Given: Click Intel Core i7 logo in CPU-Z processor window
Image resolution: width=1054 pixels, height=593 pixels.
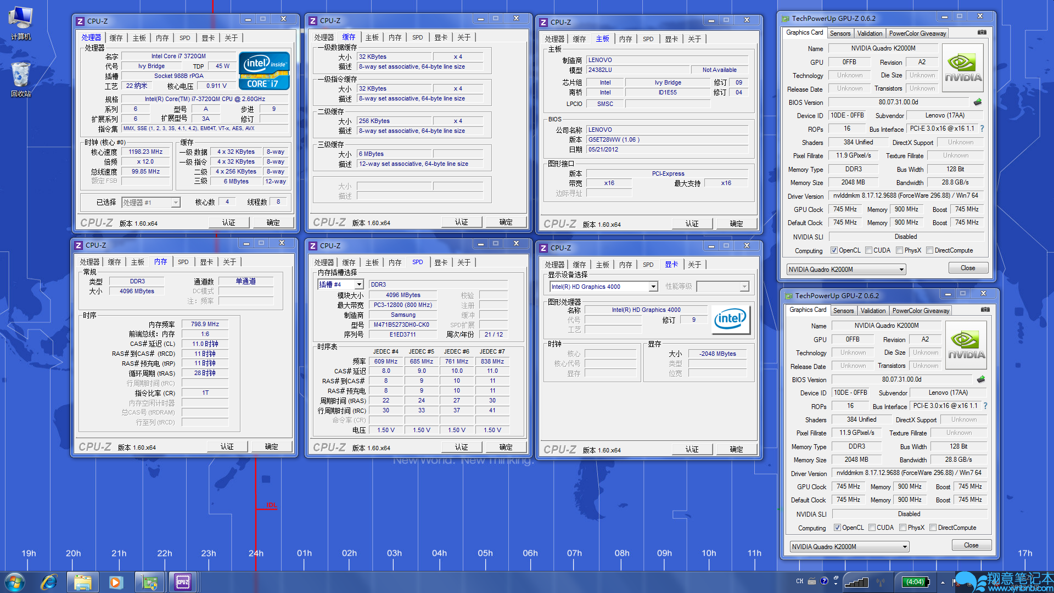Looking at the screenshot, I should tap(264, 71).
